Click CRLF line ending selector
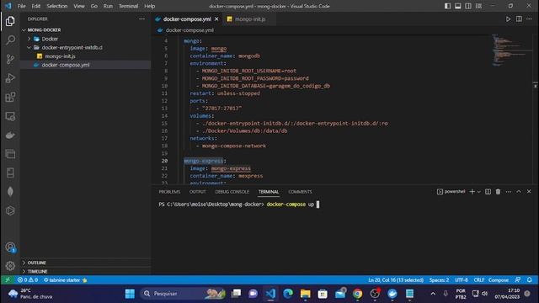 [x=479, y=280]
